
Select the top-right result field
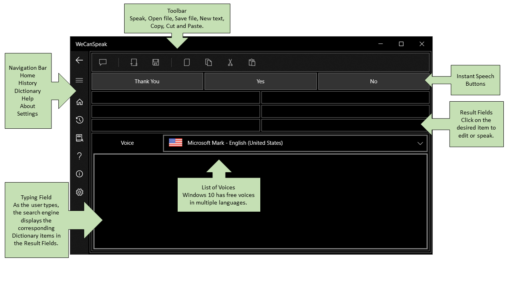[345, 97]
